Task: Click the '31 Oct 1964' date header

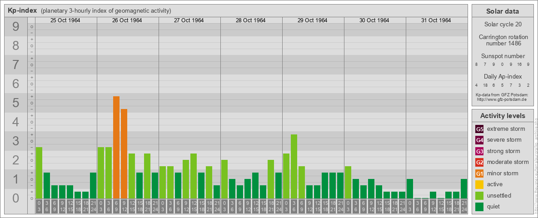Action: [x=436, y=20]
